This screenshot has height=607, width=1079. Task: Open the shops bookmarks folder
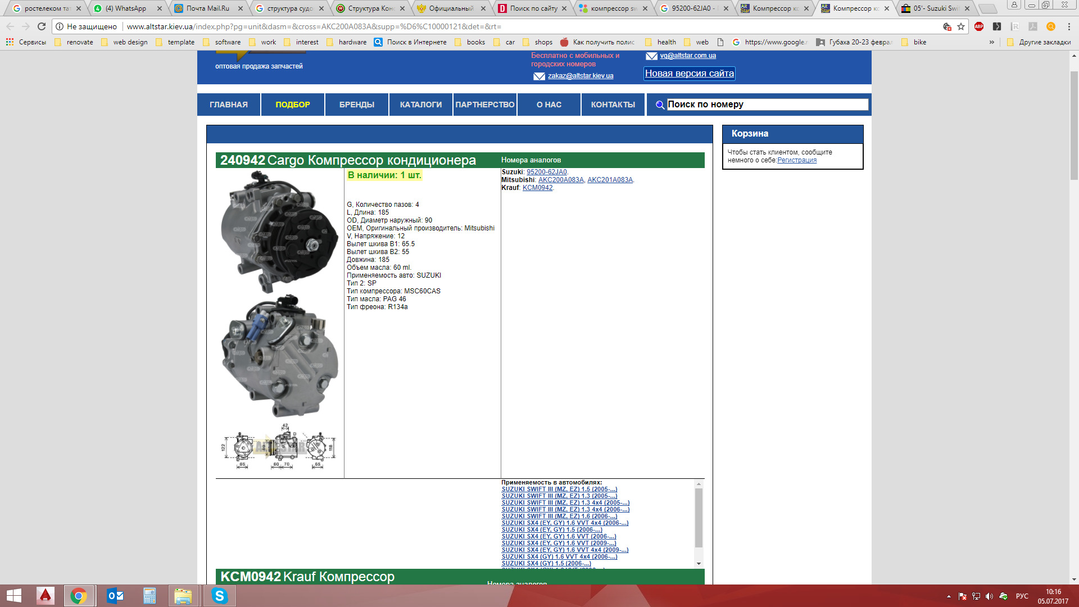pos(537,42)
